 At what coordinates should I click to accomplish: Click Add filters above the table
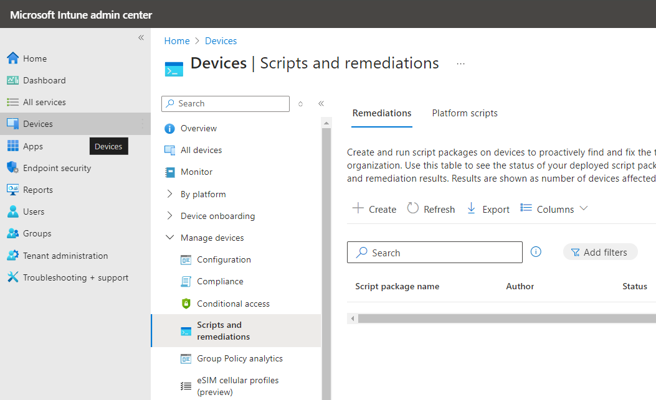pos(600,252)
